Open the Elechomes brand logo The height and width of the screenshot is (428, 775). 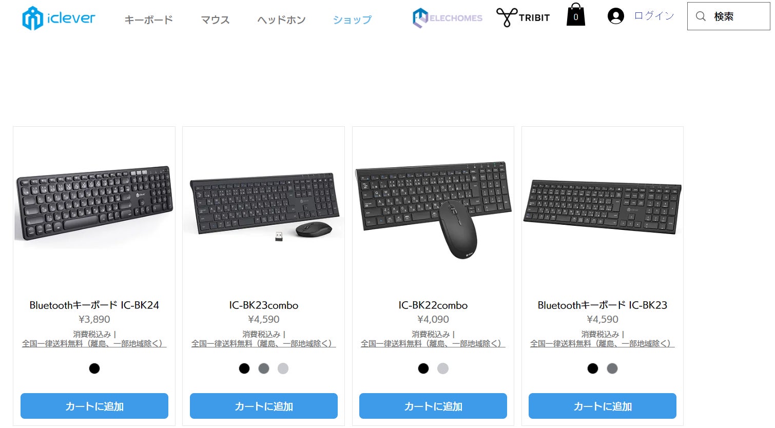click(x=447, y=18)
